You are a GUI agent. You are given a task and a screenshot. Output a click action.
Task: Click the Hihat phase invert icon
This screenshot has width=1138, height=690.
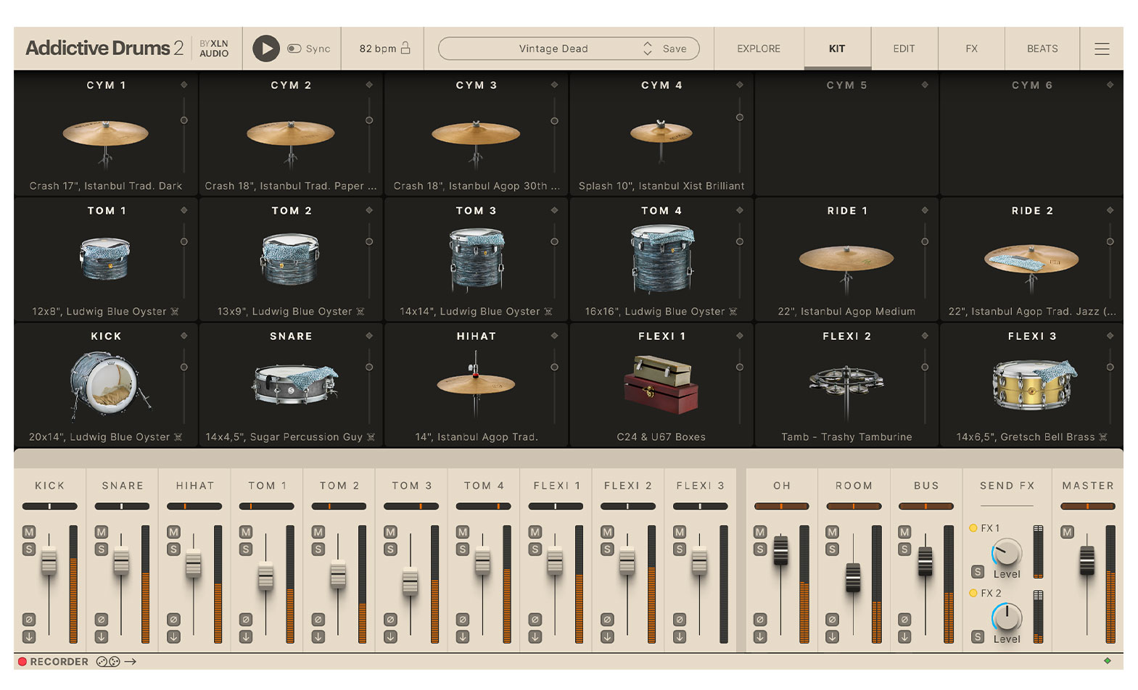(173, 620)
